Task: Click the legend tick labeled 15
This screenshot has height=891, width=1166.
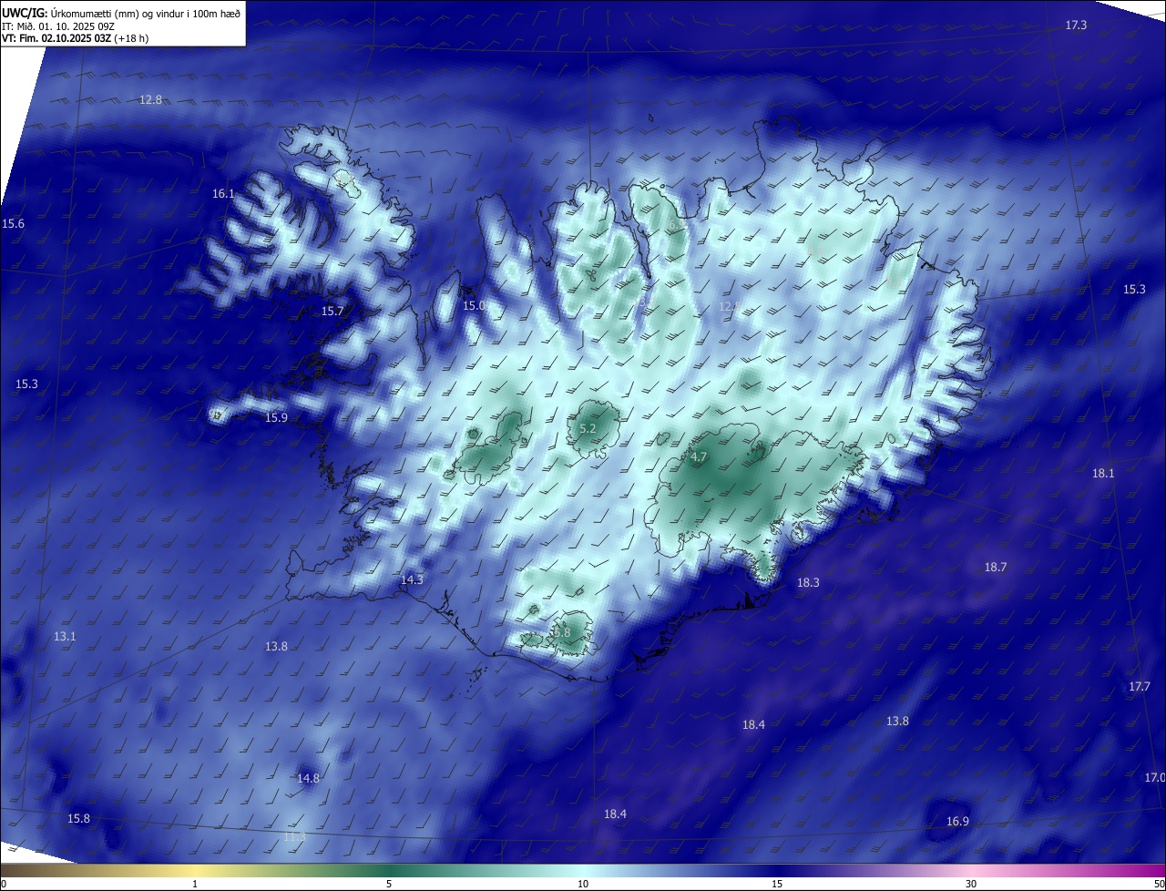Action: pos(777,884)
